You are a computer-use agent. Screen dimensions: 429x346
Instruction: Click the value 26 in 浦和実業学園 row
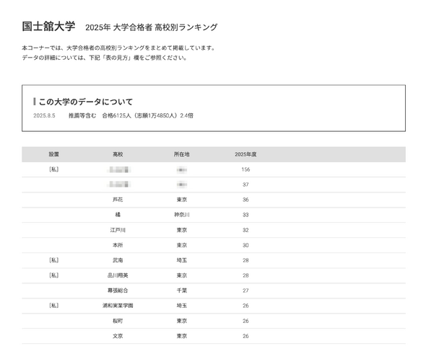pos(246,306)
